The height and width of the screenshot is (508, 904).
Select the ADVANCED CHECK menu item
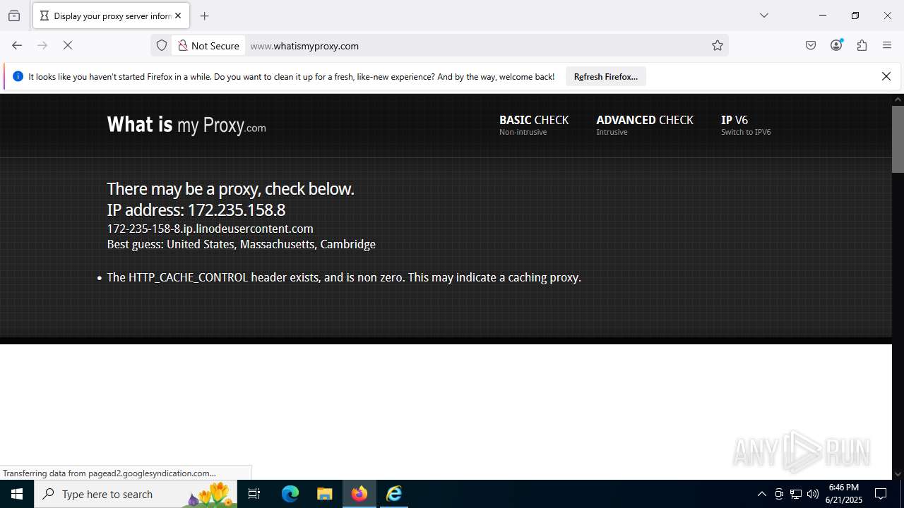[x=645, y=125]
